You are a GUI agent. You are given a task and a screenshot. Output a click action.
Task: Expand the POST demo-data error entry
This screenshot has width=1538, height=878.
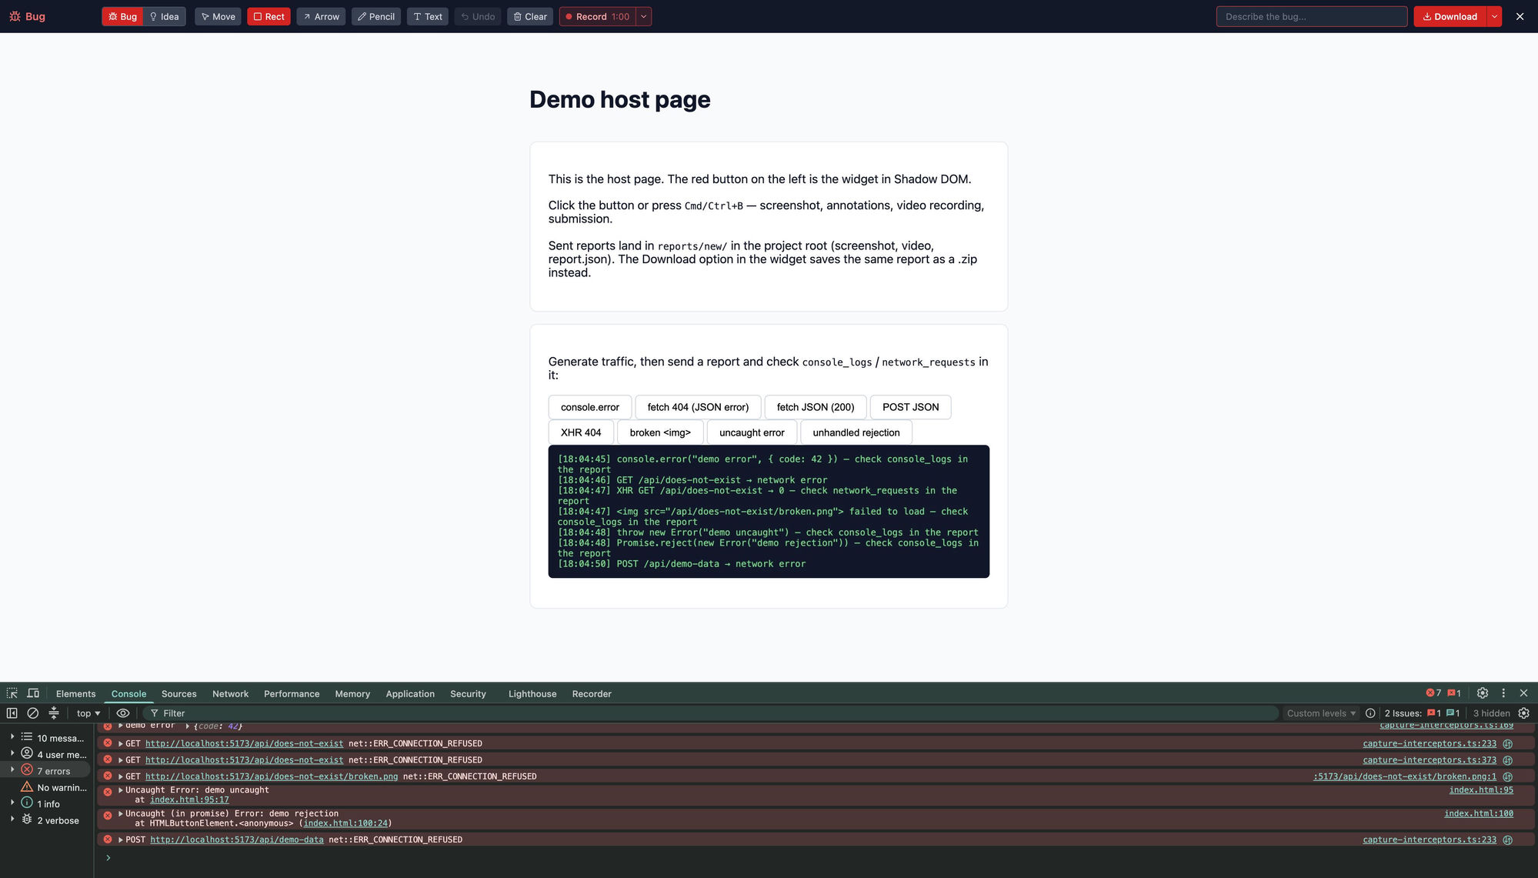[121, 840]
